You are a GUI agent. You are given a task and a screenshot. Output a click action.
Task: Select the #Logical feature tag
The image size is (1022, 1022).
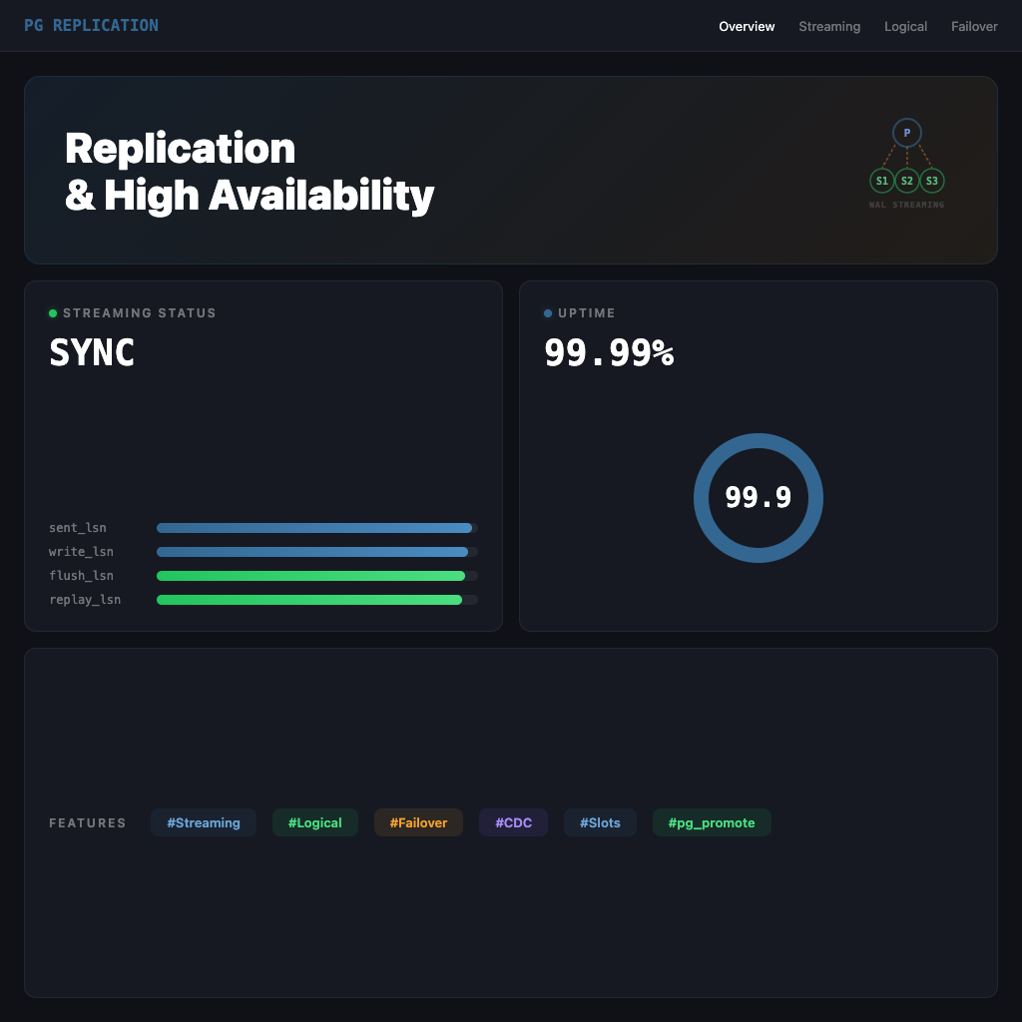tap(314, 822)
